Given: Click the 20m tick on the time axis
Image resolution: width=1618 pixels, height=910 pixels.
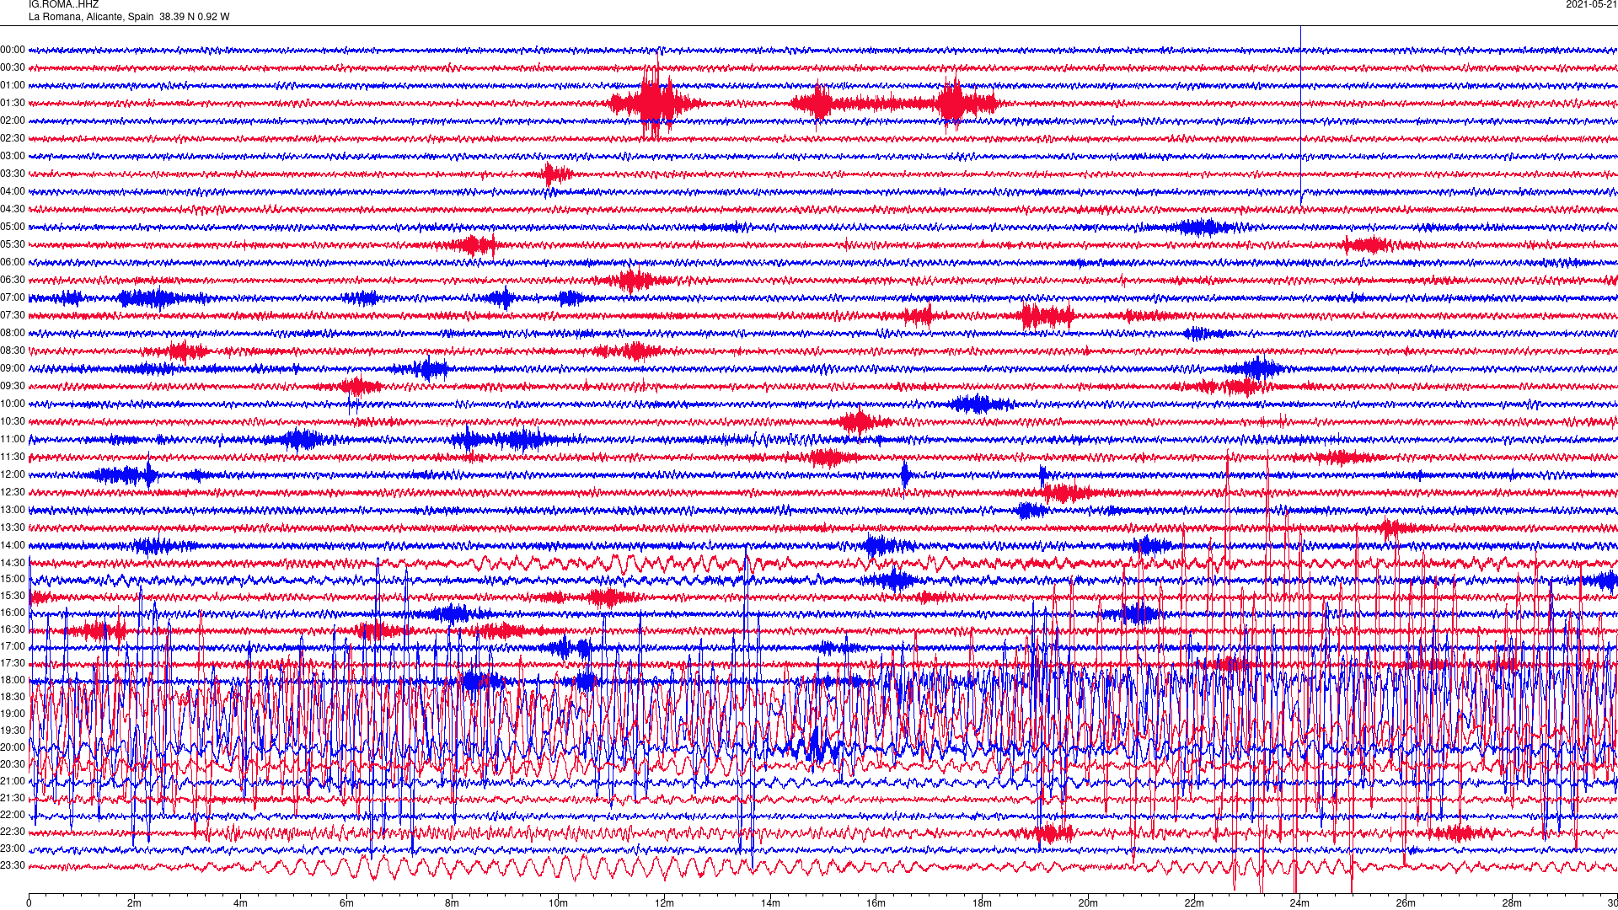Looking at the screenshot, I should (1088, 903).
